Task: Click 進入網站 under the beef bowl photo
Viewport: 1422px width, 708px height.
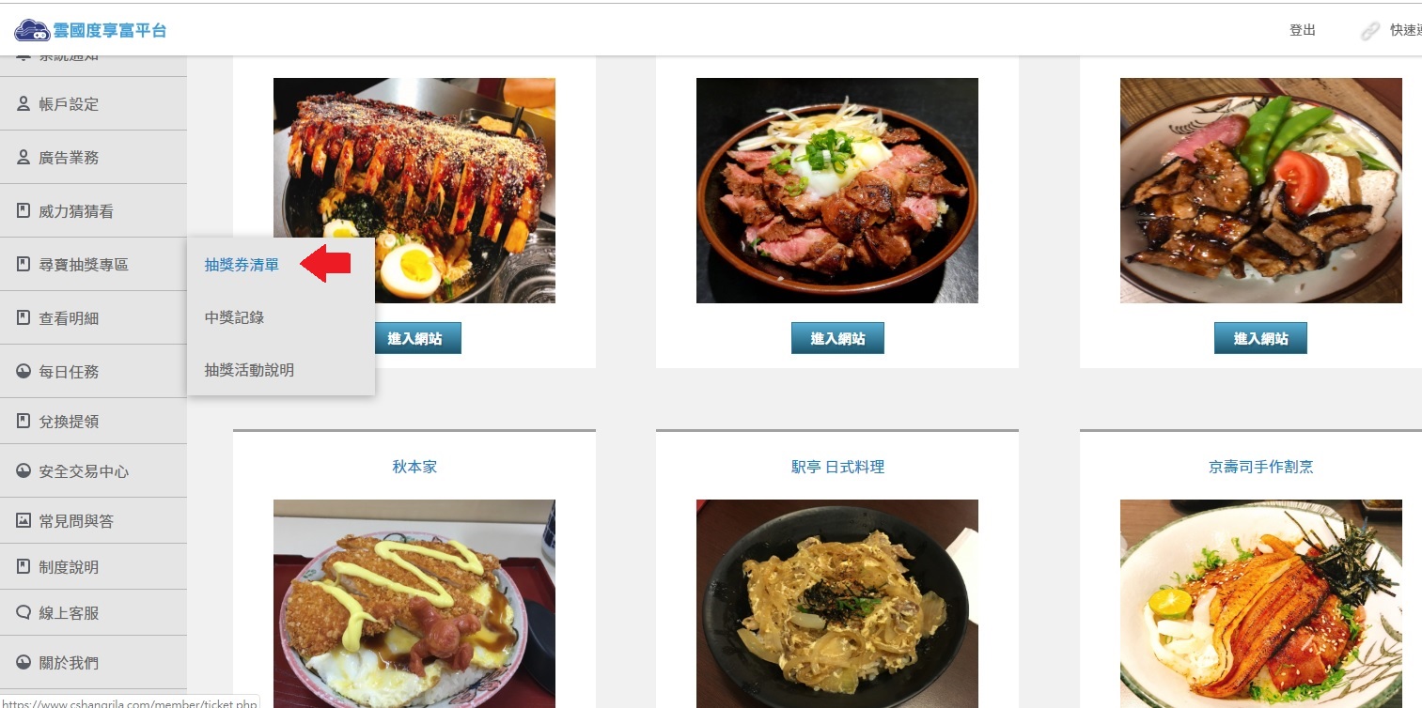Action: [x=837, y=338]
